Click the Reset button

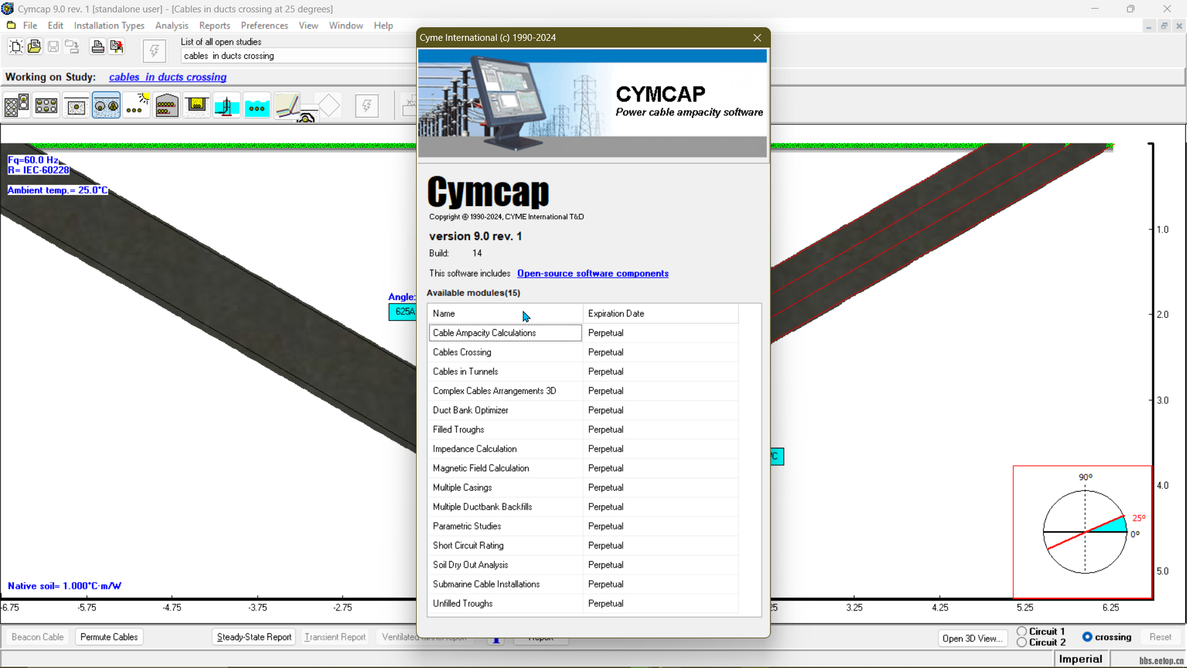(x=1160, y=637)
